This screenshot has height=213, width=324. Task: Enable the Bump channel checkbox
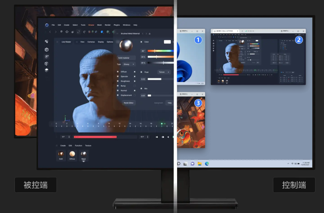tap(135, 86)
